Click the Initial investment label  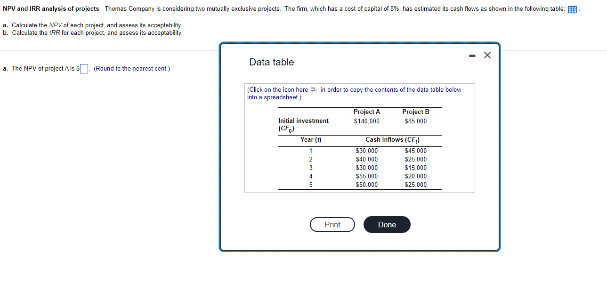point(303,120)
